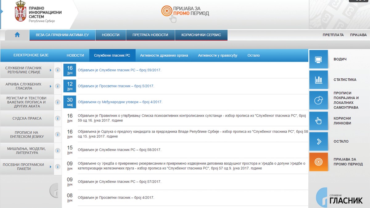370x208 pixels.
Task: Click info icon beside Мишљења, модели, литература
Action: click(58, 151)
